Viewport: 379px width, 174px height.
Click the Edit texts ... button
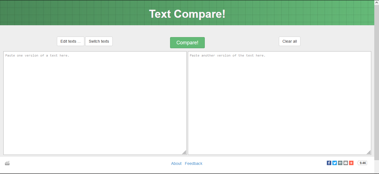[x=70, y=41]
